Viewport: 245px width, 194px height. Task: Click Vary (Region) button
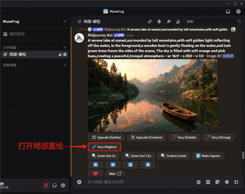click(x=104, y=147)
